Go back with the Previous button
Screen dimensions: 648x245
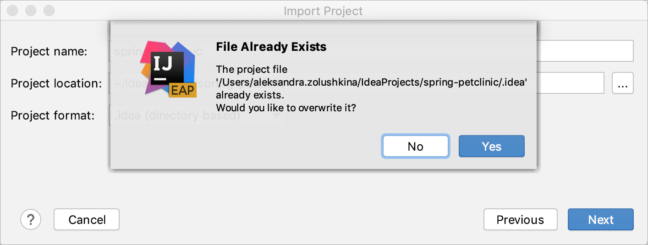coord(521,219)
